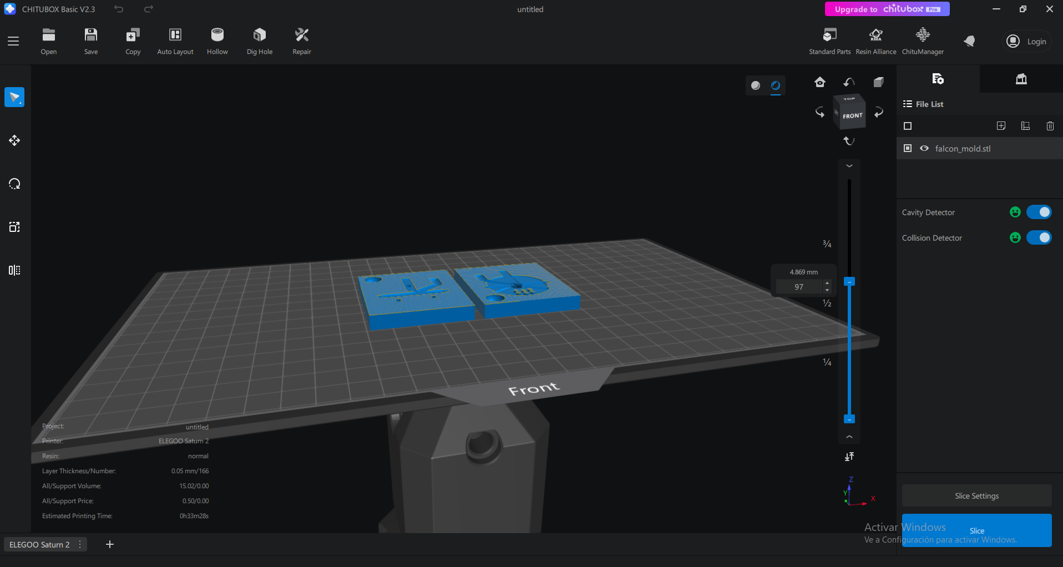Increase layer number with up stepper

point(827,283)
